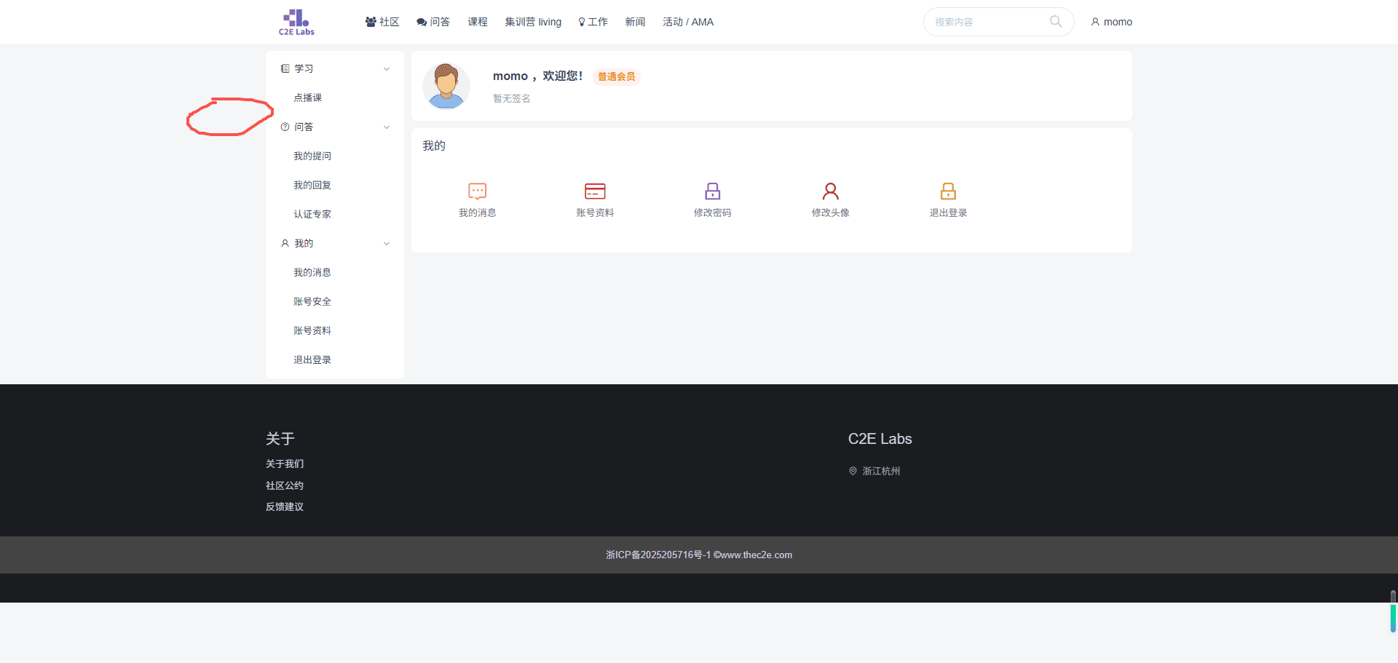Click the C2E Labs logo

point(296,22)
